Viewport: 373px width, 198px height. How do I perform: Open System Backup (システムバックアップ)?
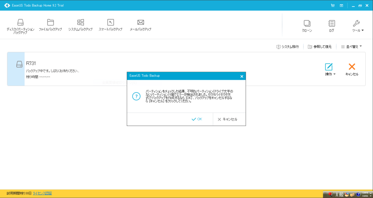(x=81, y=25)
